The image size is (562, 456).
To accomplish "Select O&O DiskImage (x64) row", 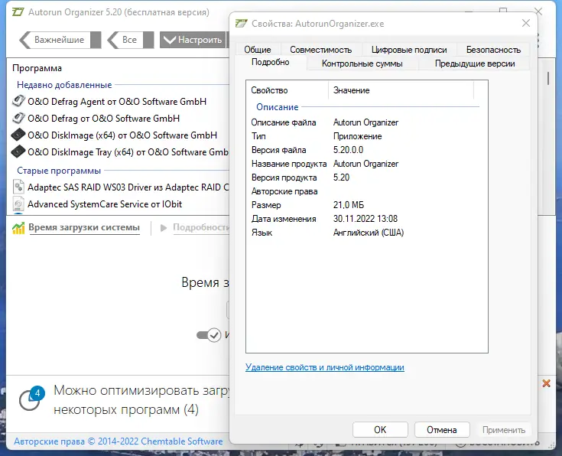I will point(119,135).
